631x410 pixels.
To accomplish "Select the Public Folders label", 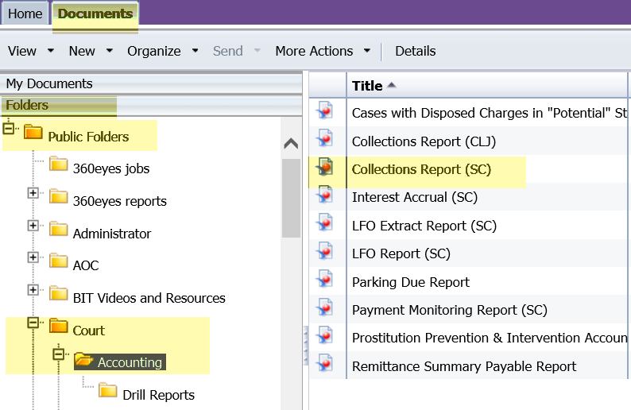I will 88,137.
